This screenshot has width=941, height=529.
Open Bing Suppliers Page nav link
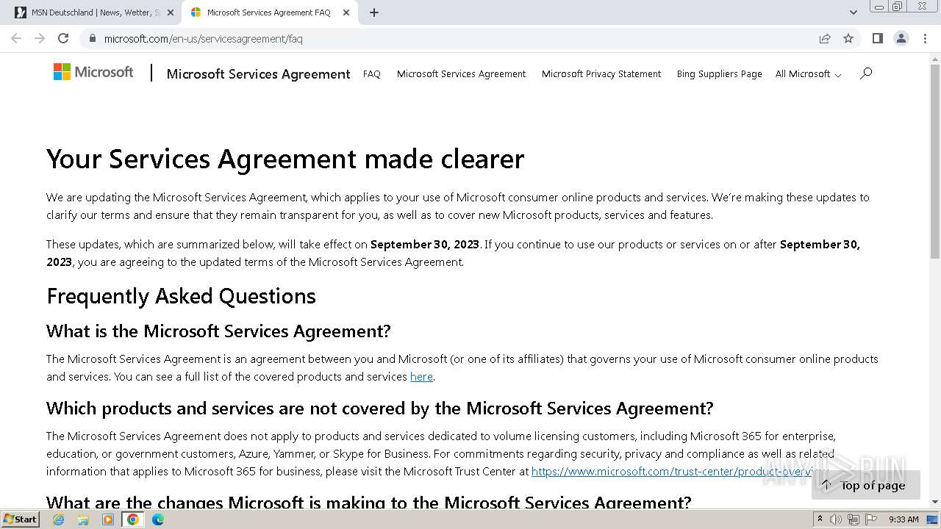(719, 73)
